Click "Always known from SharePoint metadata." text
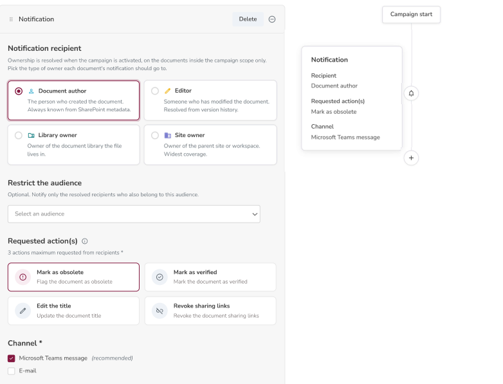 pyautogui.click(x=79, y=110)
